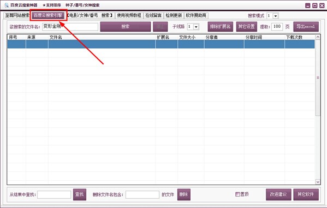This screenshot has height=208, width=327.
Task: Expand the 子线路 dropdown
Action: 196,27
